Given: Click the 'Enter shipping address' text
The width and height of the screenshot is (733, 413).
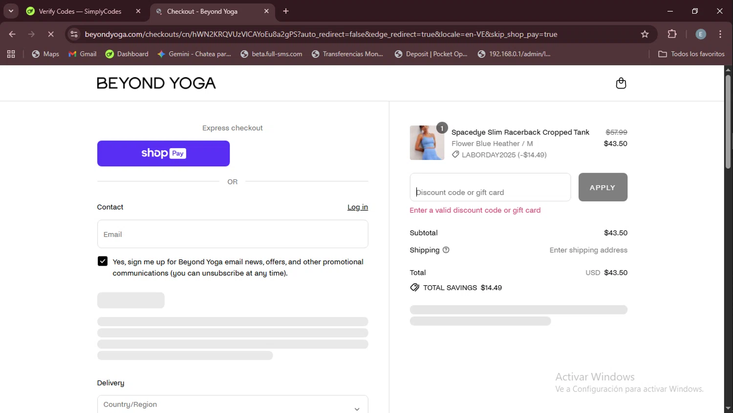Looking at the screenshot, I should [588, 250].
